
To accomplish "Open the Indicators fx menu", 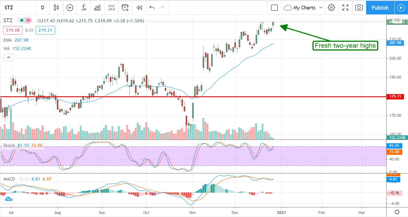I will [x=84, y=8].
